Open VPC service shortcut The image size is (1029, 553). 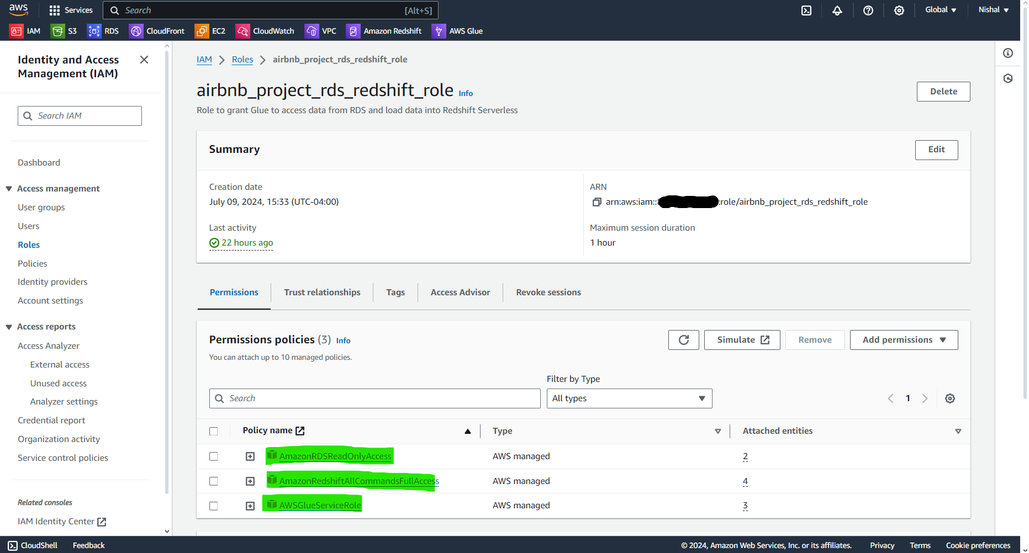click(321, 31)
